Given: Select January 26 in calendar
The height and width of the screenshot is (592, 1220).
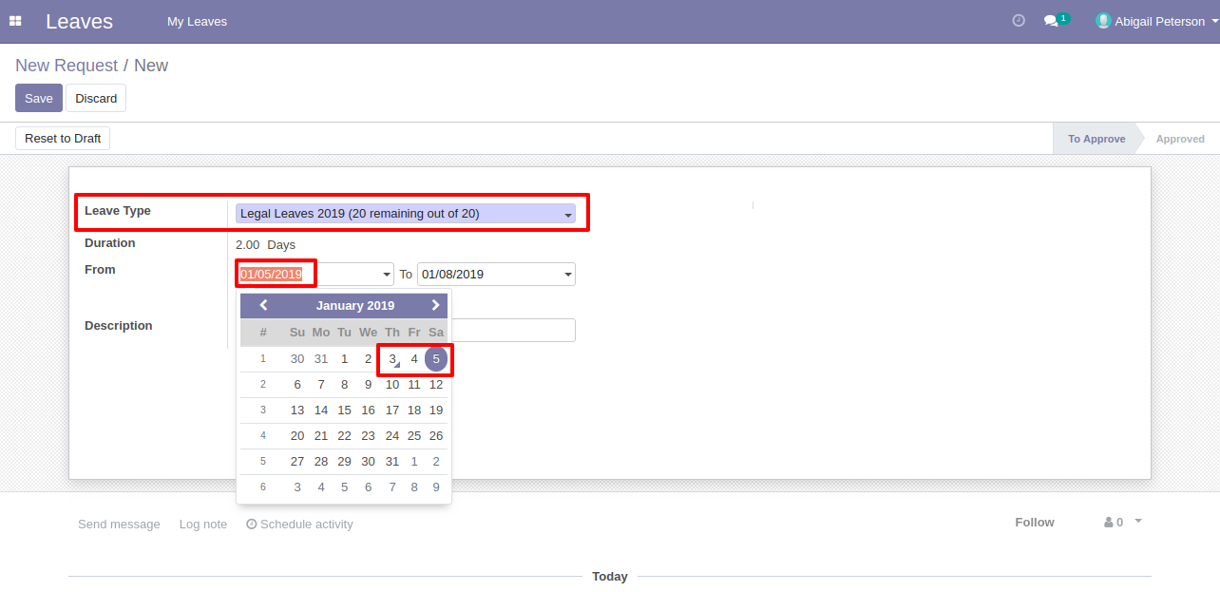Looking at the screenshot, I should [x=436, y=436].
